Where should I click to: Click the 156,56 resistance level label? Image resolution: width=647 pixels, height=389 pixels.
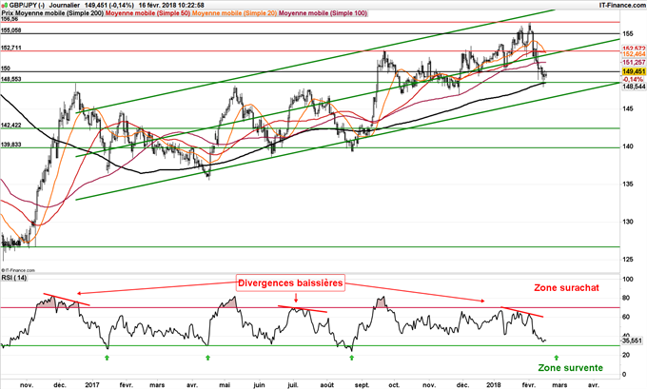tap(8, 19)
